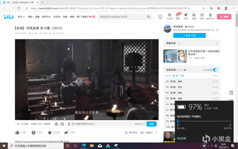Image resolution: width=238 pixels, height=149 pixels.
Task: Open 4 篇笔记 notes
Action: click(147, 132)
